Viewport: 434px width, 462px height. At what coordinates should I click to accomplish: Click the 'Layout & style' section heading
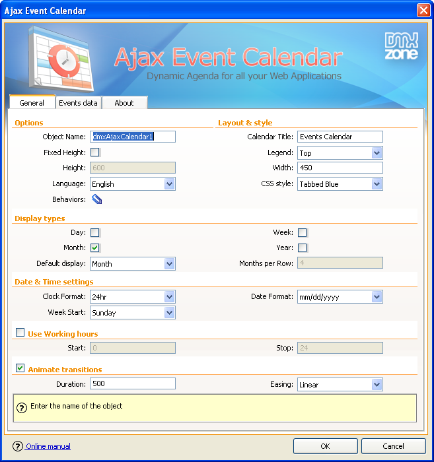pos(245,123)
